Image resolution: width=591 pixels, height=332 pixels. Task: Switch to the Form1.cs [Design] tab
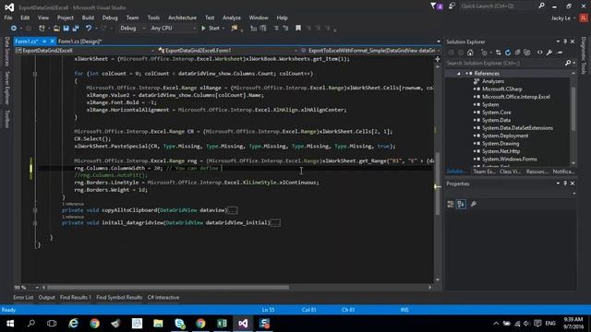pyautogui.click(x=80, y=41)
